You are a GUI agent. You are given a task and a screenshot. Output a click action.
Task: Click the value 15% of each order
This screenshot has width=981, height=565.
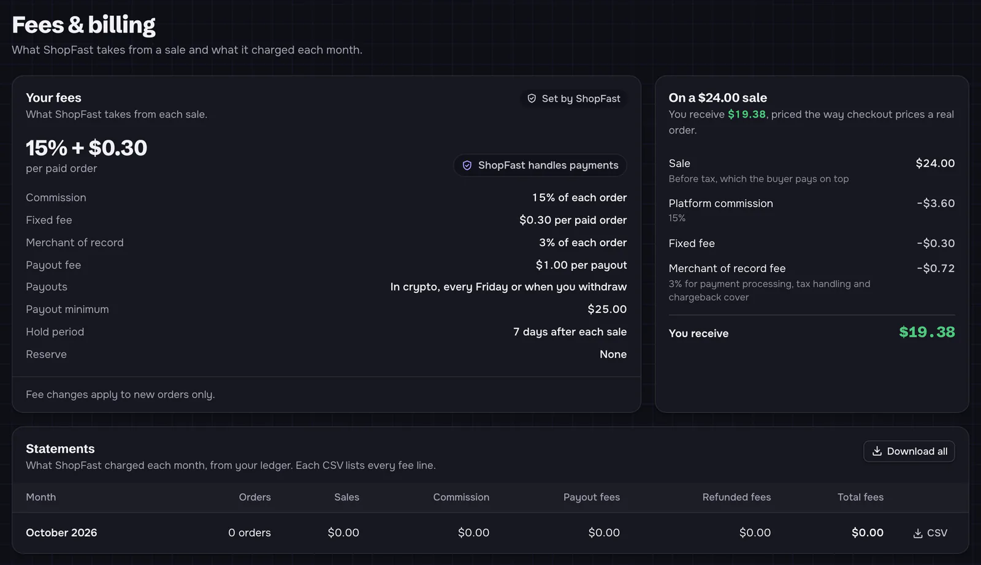pos(579,197)
